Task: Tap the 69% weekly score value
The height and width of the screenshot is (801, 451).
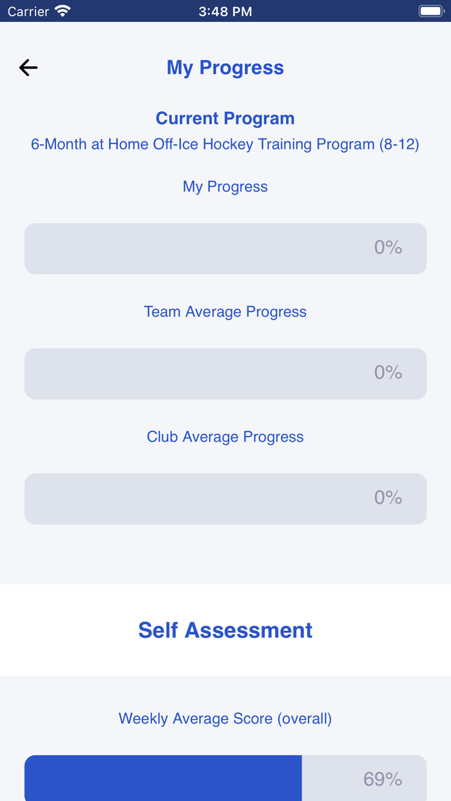Action: [383, 779]
